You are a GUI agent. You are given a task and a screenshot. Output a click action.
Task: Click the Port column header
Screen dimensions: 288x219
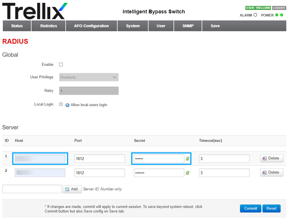[x=78, y=140]
